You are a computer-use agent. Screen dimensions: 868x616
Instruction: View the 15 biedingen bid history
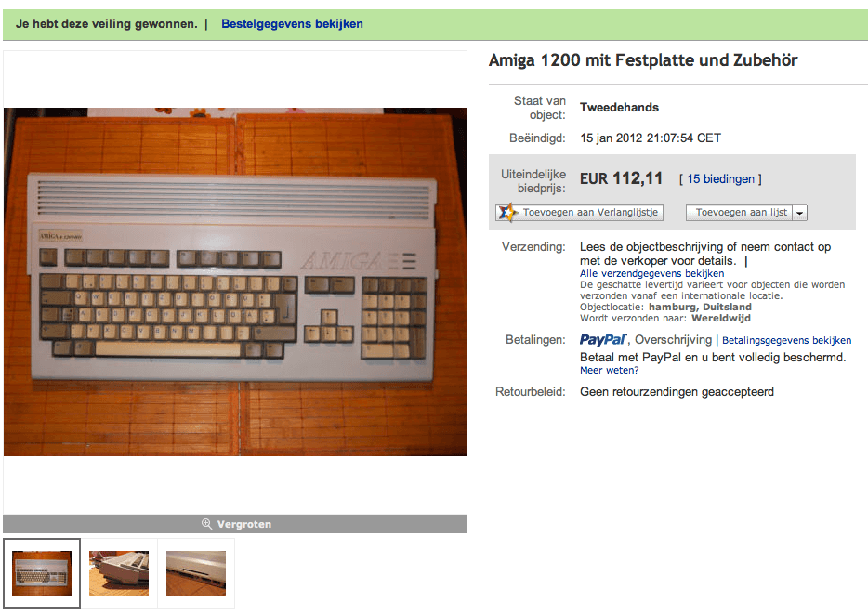(x=720, y=178)
